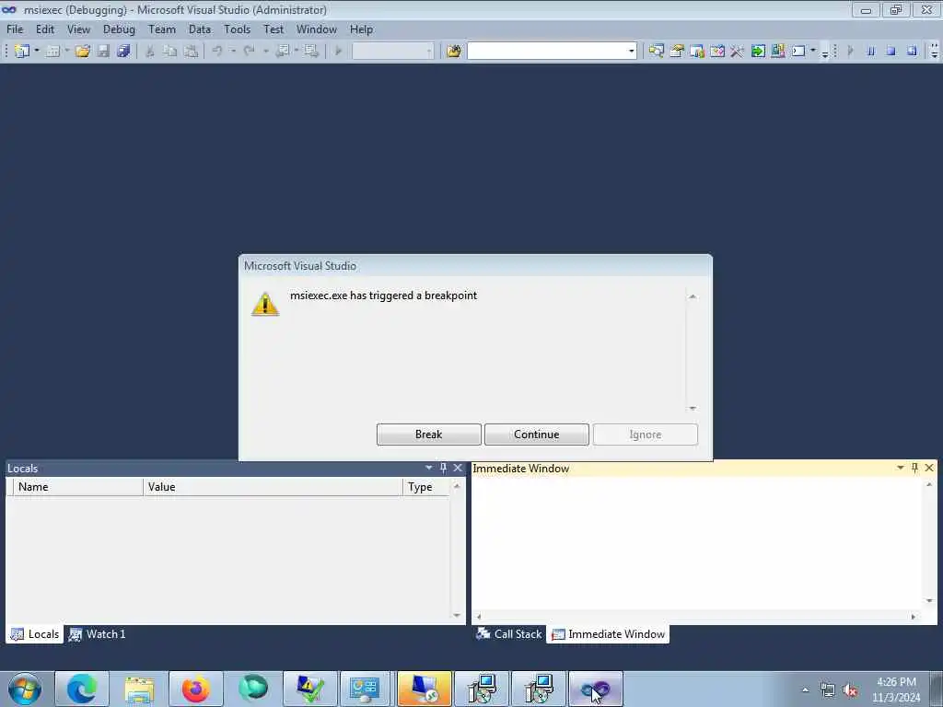Click the Navigate Backward icon
Viewport: 943px width, 707px height.
click(282, 52)
